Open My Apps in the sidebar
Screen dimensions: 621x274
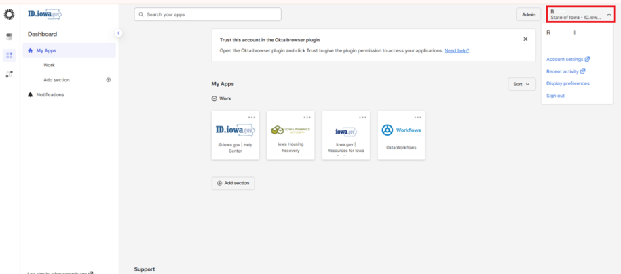(x=69, y=50)
